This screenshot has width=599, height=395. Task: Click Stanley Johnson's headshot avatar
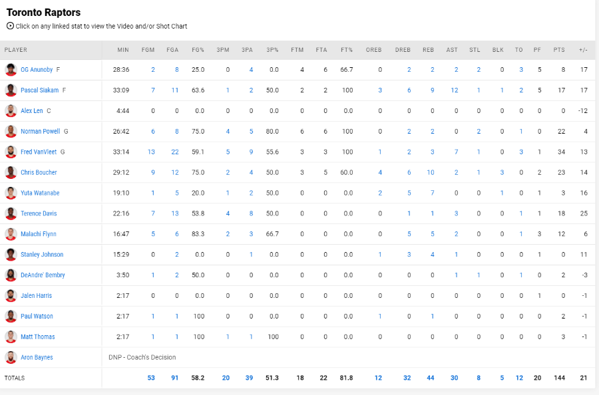(x=11, y=255)
